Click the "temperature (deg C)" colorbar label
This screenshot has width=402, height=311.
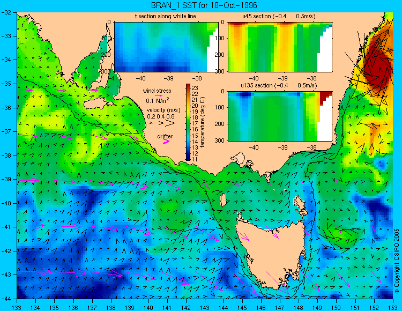pyautogui.click(x=203, y=122)
